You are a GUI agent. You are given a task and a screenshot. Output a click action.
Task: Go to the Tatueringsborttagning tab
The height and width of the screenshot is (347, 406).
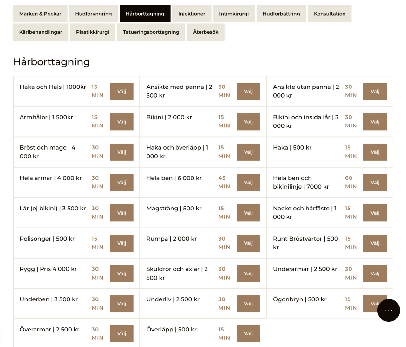click(151, 32)
